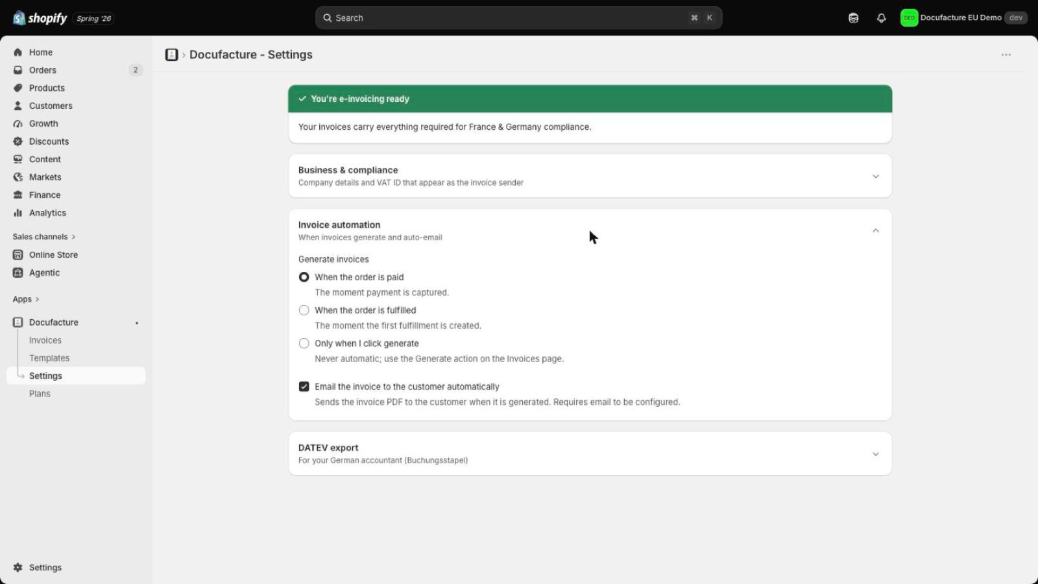Click the 'You're e-invoicing ready' banner title
Viewport: 1038px width, 584px height.
360,99
